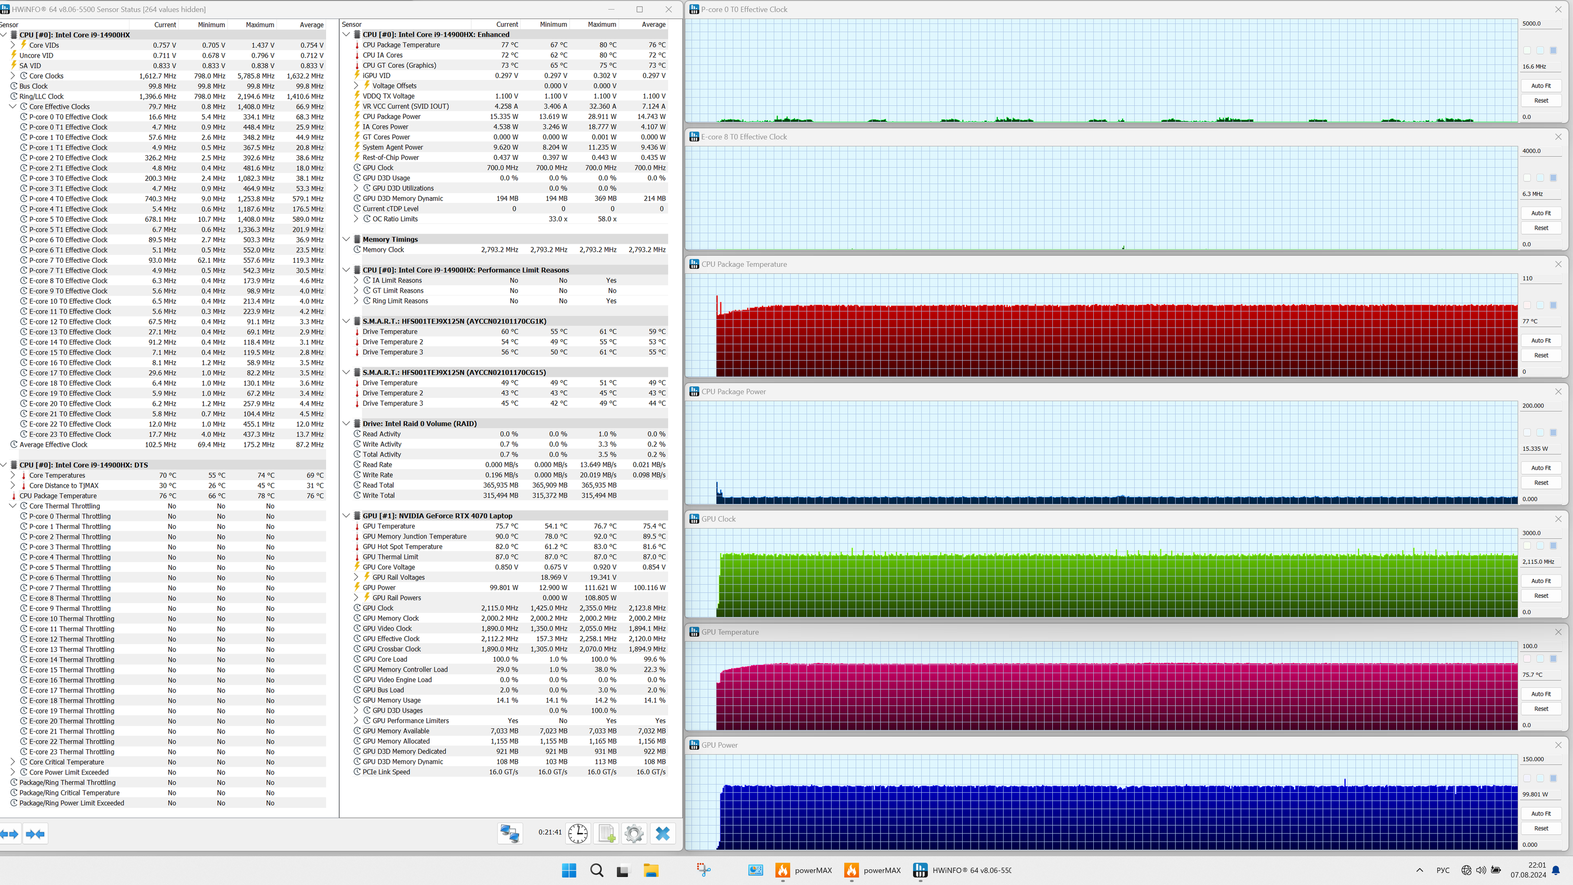
Task: Click the expand columns double-arrow icon
Action: [10, 834]
